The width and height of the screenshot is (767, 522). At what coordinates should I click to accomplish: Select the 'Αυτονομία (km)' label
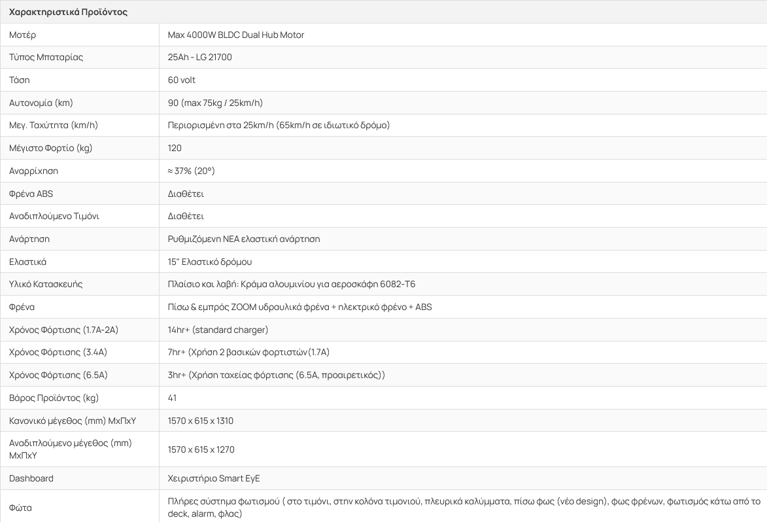click(41, 103)
